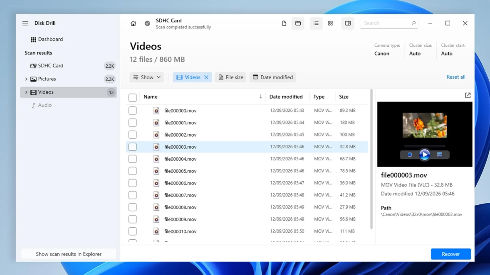Change Camera type Canon setting
The image size is (490, 275).
tap(382, 53)
